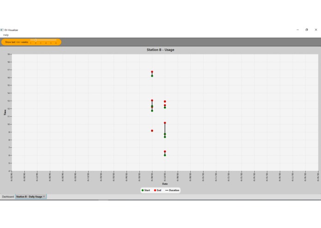The height and width of the screenshot is (228, 321).
Task: Close the EV-Visualizer window
Action: point(316,30)
